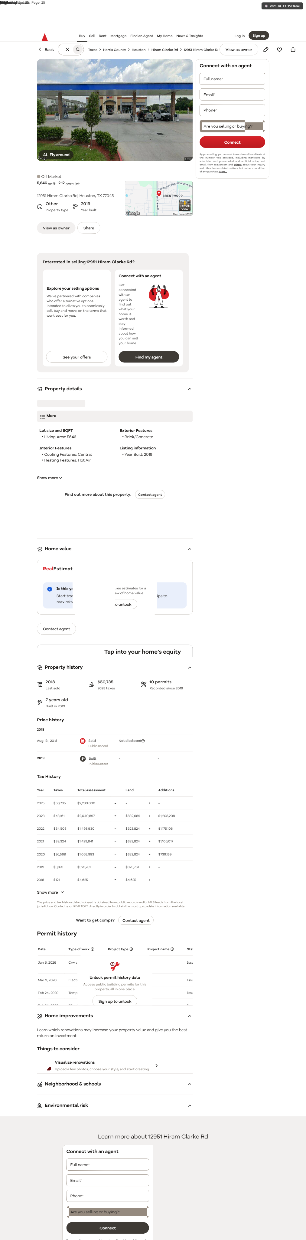Open the Google map thumbnail
Viewport: 306px width, 1240px height.
click(x=158, y=198)
